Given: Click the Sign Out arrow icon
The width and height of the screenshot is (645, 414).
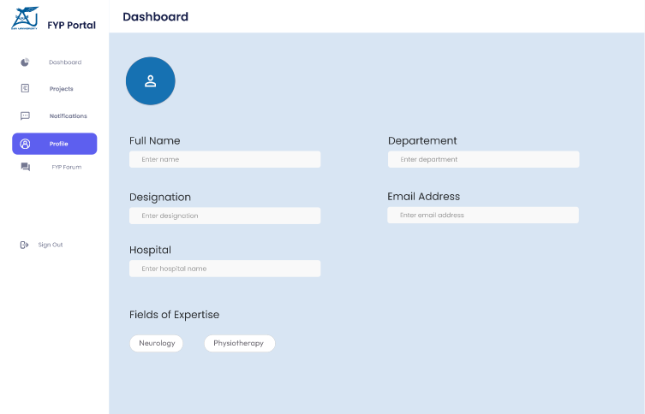Looking at the screenshot, I should pos(24,245).
